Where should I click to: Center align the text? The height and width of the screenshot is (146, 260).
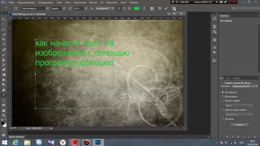[124, 9]
